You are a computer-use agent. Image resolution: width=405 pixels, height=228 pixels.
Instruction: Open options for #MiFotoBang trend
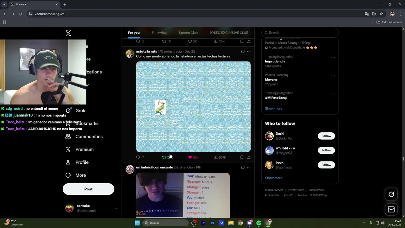tap(333, 94)
